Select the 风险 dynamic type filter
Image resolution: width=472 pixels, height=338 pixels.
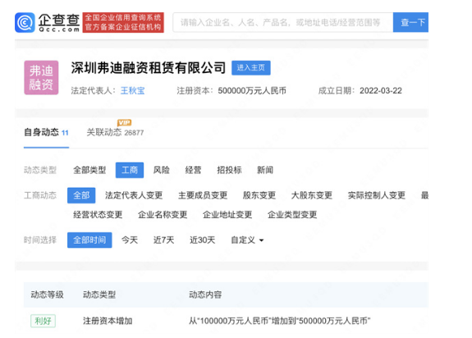pos(162,170)
